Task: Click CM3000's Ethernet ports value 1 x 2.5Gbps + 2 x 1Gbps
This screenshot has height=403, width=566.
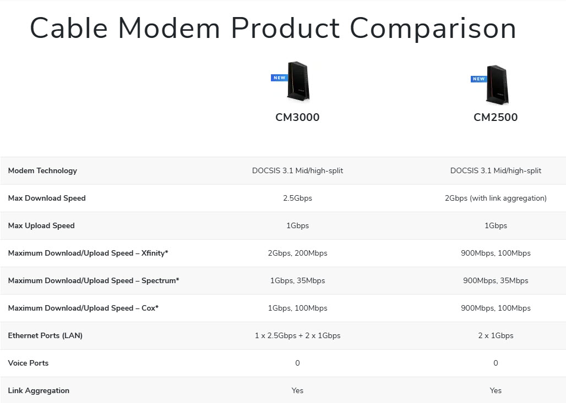Action: [x=297, y=335]
